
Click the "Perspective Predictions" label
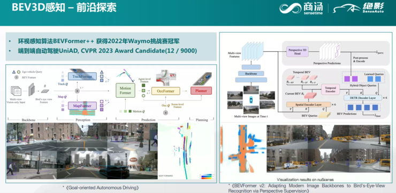click(327, 63)
